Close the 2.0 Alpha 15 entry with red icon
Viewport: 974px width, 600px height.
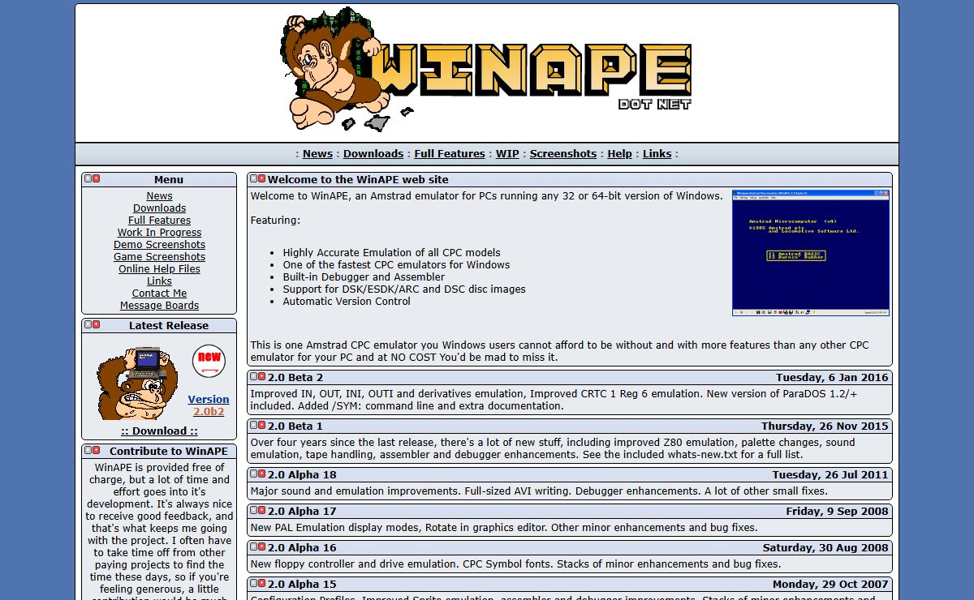261,583
